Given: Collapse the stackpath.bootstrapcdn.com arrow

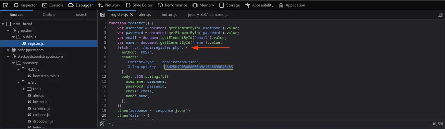Looking at the screenshot, I should [x=8, y=56].
